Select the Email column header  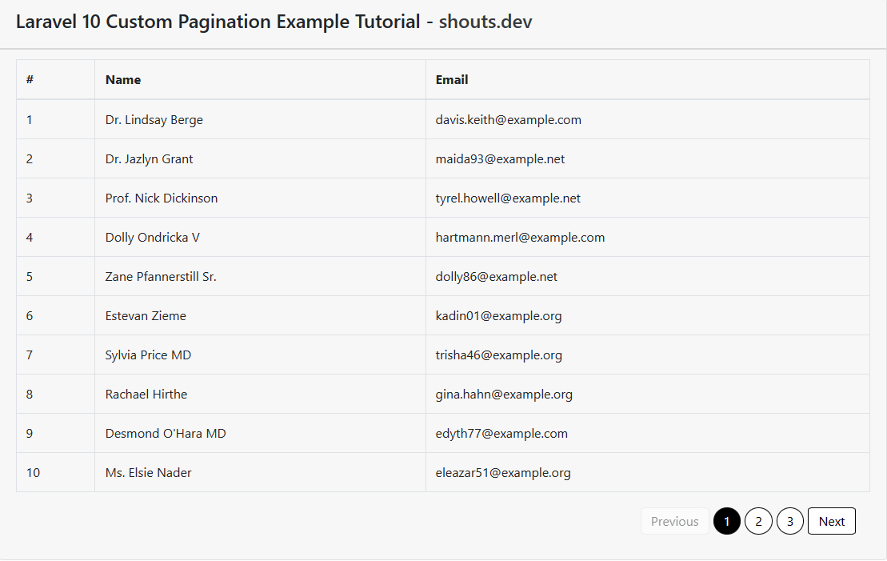coord(451,80)
